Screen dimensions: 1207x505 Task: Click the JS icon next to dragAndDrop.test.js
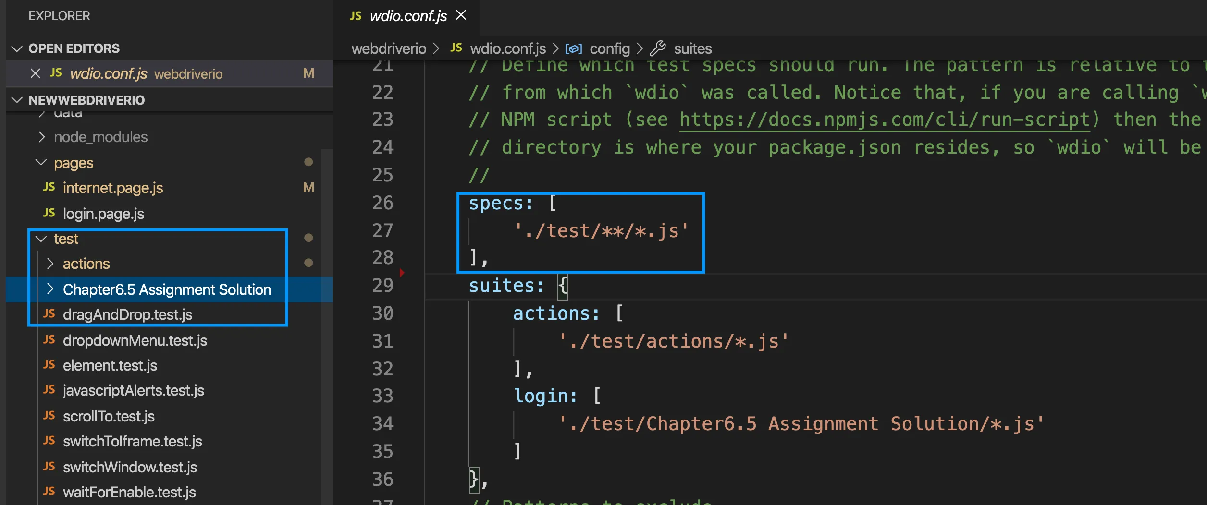49,314
